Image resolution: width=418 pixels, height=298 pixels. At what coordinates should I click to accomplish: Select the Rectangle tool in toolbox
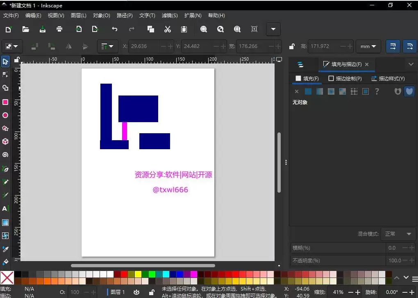pyautogui.click(x=5, y=102)
